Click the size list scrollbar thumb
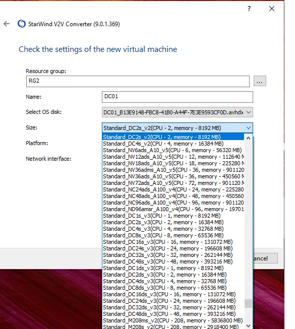Image resolution: width=295 pixels, height=329 pixels. point(249,303)
